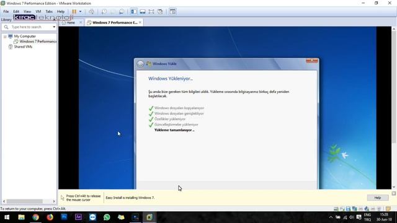Open the Edit menu
Screen dimensions: 397x223
[16, 12]
